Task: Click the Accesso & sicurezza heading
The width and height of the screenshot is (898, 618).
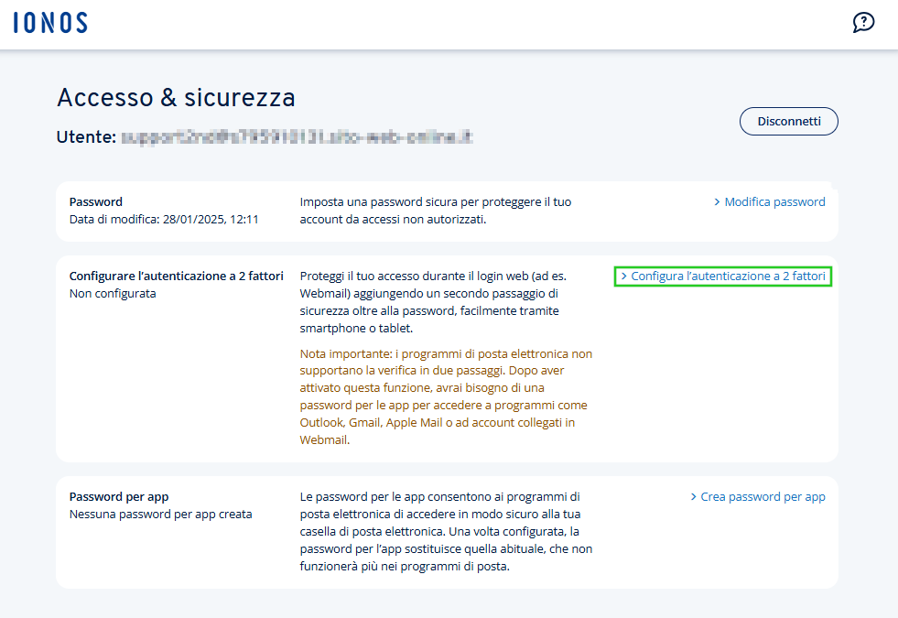Action: click(176, 98)
